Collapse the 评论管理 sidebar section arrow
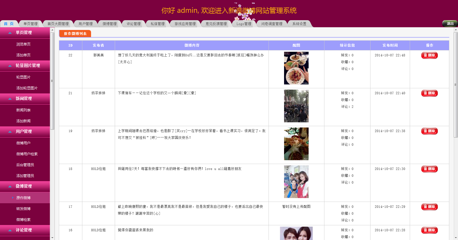 coord(10,230)
